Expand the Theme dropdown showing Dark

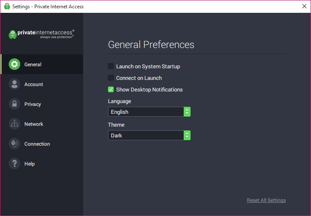(149, 135)
